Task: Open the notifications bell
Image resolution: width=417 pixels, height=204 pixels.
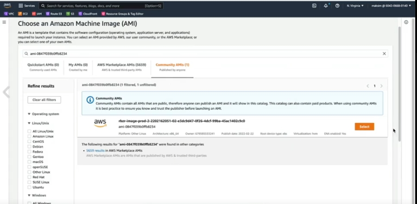Action: [x=326, y=6]
